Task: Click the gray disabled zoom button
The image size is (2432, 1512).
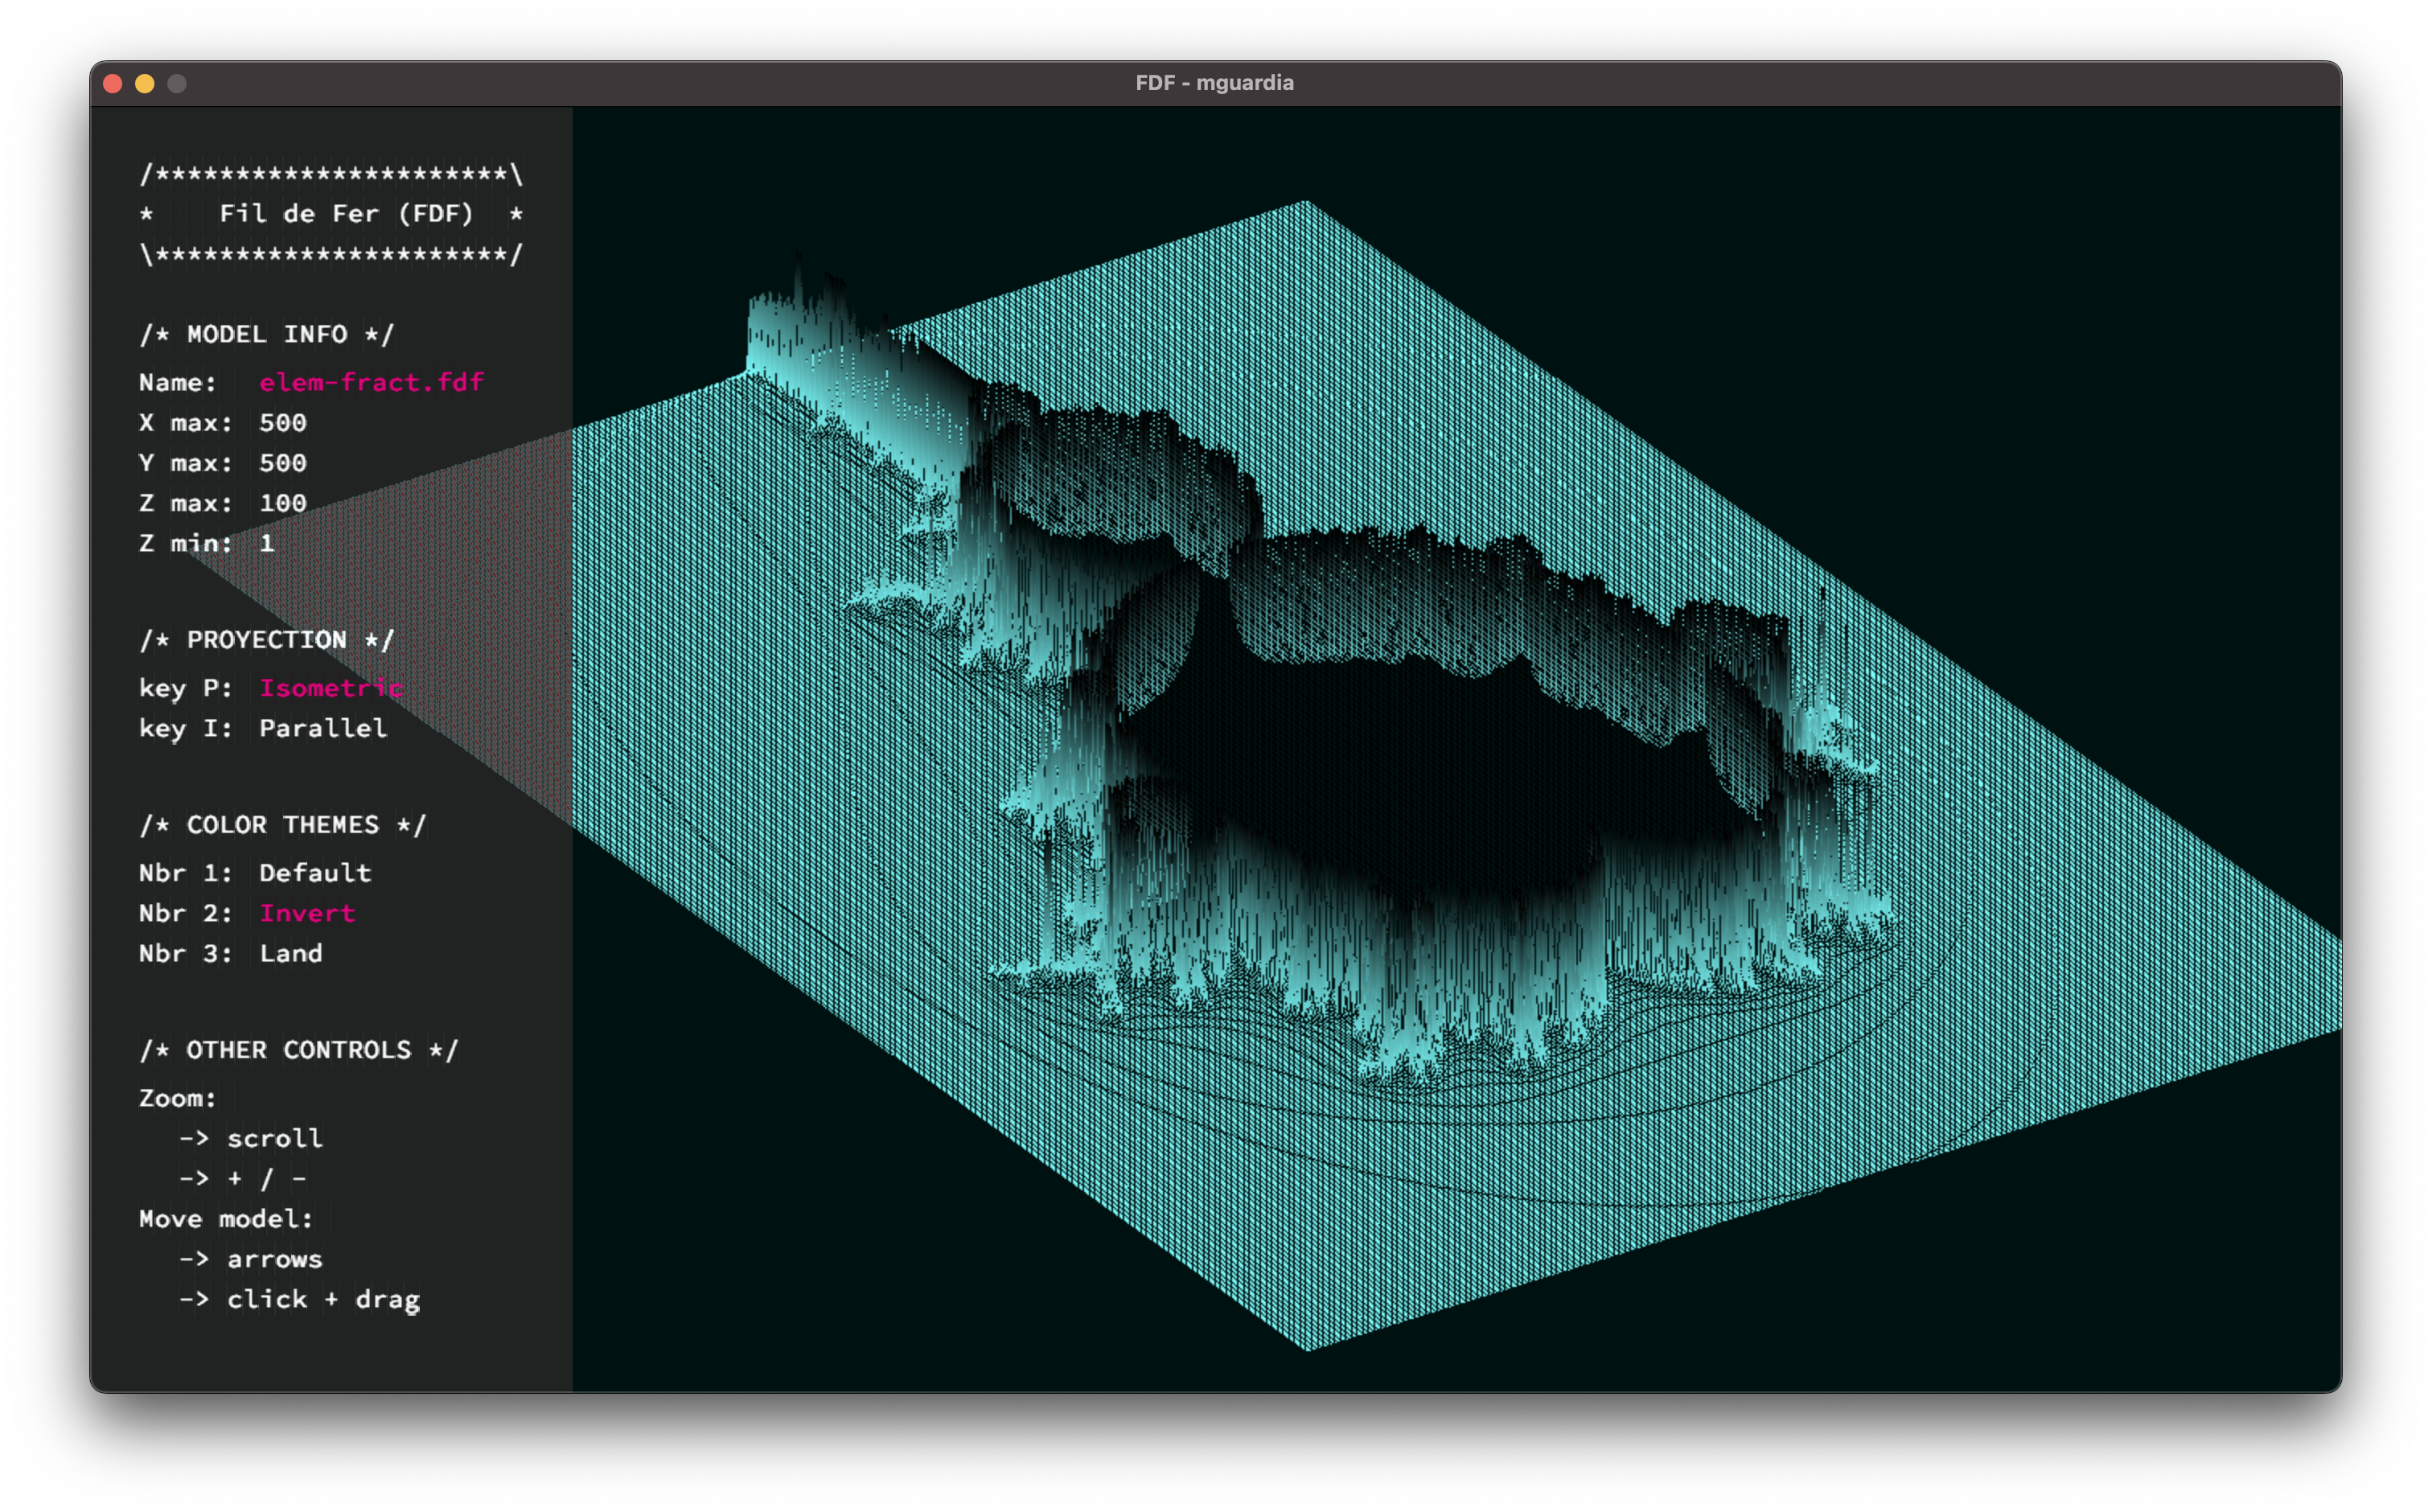Action: (177, 84)
